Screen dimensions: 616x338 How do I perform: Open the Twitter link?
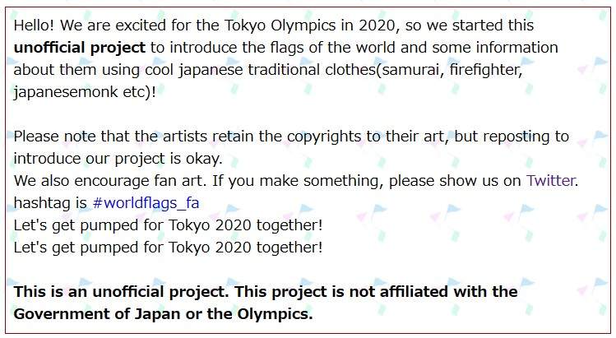pos(551,181)
